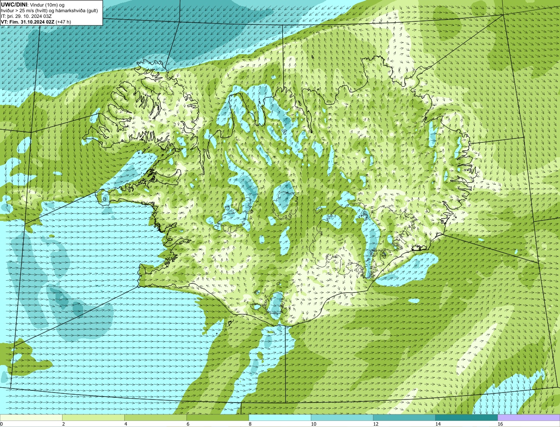The width and height of the screenshot is (560, 427).
Task: Pick the light teal 10–12 legend swatch
Action: (342, 417)
